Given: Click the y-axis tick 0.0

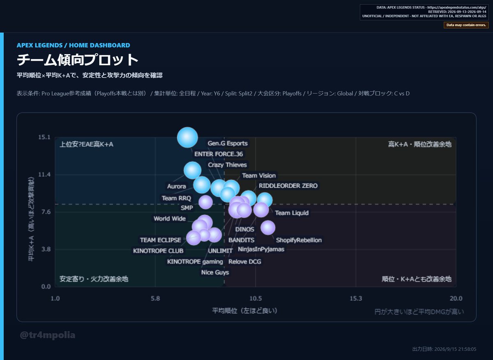Looking at the screenshot, I should click(46, 287).
